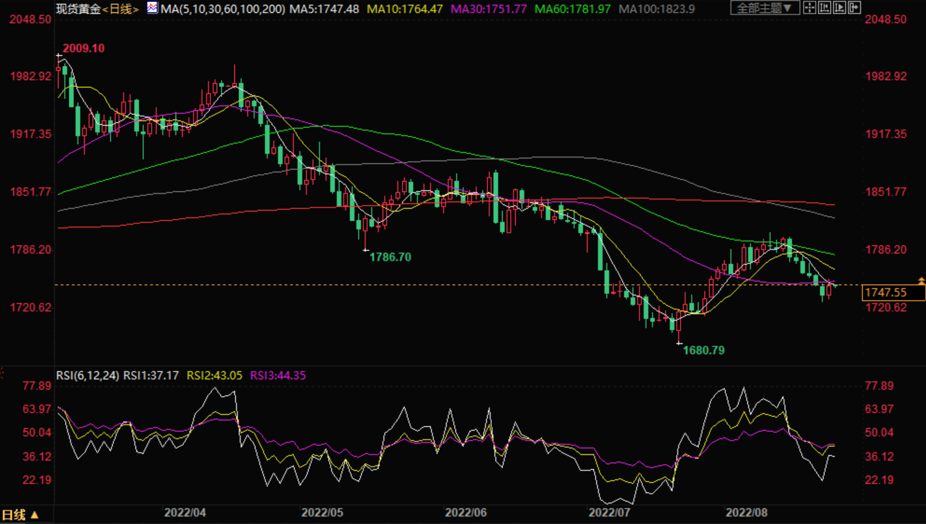
Task: Click the 现货黄金 instrument title
Action: pos(78,9)
